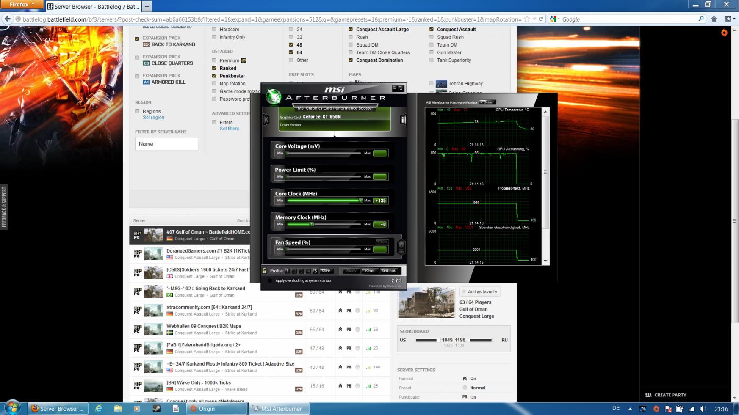Open Afterburner Settings

(x=388, y=271)
